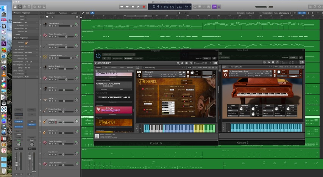Click the link icon in Vienna Grand plugin header

(301, 58)
